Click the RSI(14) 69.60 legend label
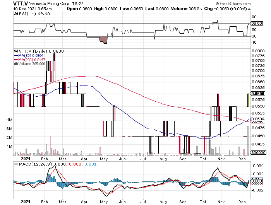This screenshot has width=271, height=205. click(34, 14)
